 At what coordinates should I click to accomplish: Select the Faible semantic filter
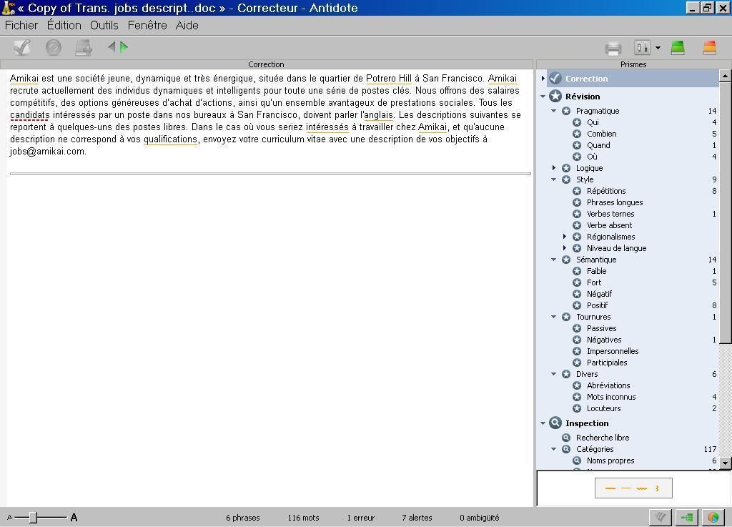click(596, 271)
